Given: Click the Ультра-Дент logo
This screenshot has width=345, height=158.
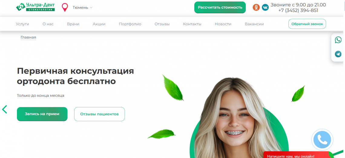Looking at the screenshot, I should coord(35,7).
